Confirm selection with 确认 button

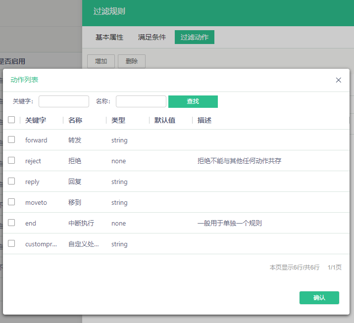319,298
